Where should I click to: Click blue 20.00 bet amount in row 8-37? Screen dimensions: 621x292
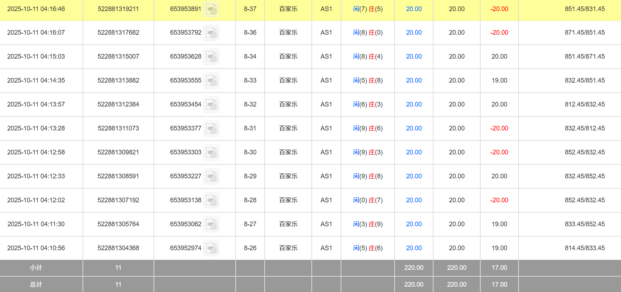click(x=414, y=9)
